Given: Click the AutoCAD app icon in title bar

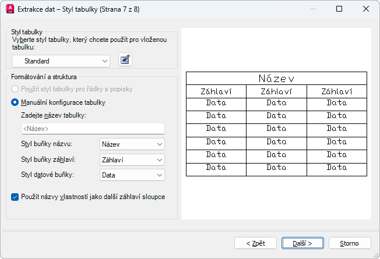Looking at the screenshot, I should [10, 9].
